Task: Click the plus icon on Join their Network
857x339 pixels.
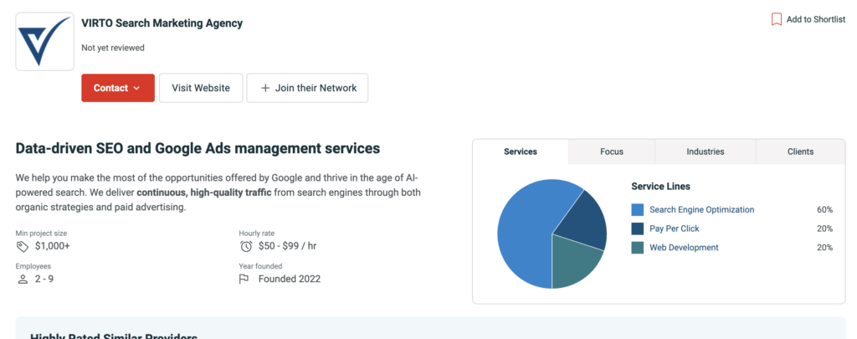Action: click(x=265, y=88)
